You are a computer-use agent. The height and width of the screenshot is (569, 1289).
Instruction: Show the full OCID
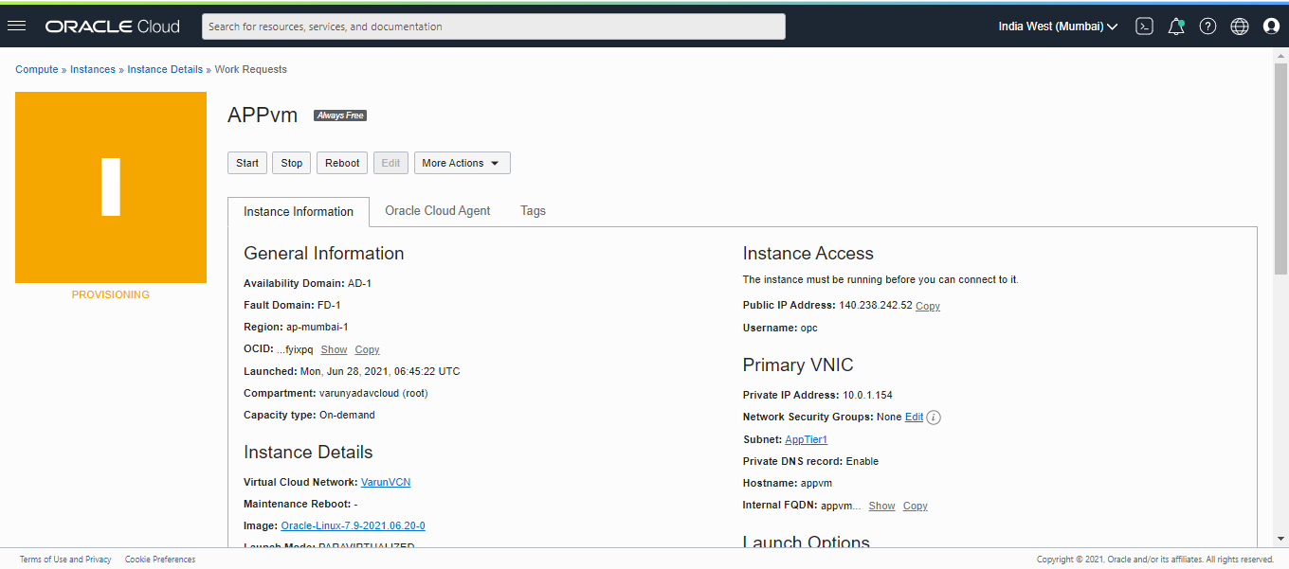coord(334,349)
